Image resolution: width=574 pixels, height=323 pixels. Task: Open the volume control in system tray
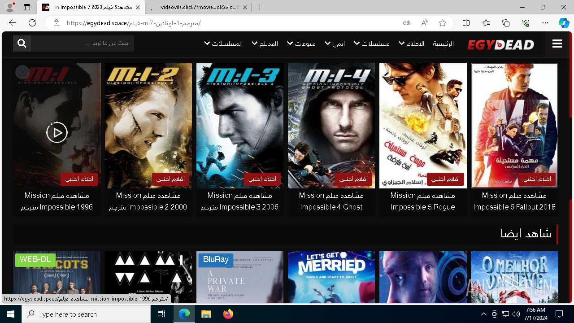(516, 314)
